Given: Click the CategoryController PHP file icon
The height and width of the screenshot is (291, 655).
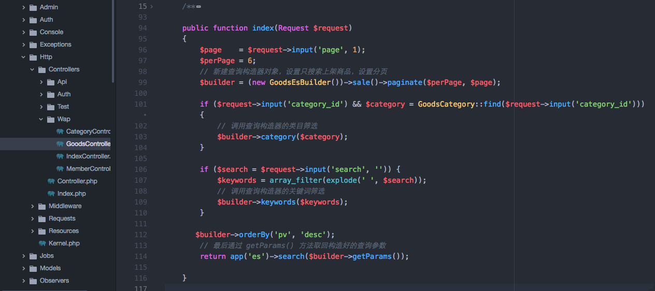Looking at the screenshot, I should 60,132.
